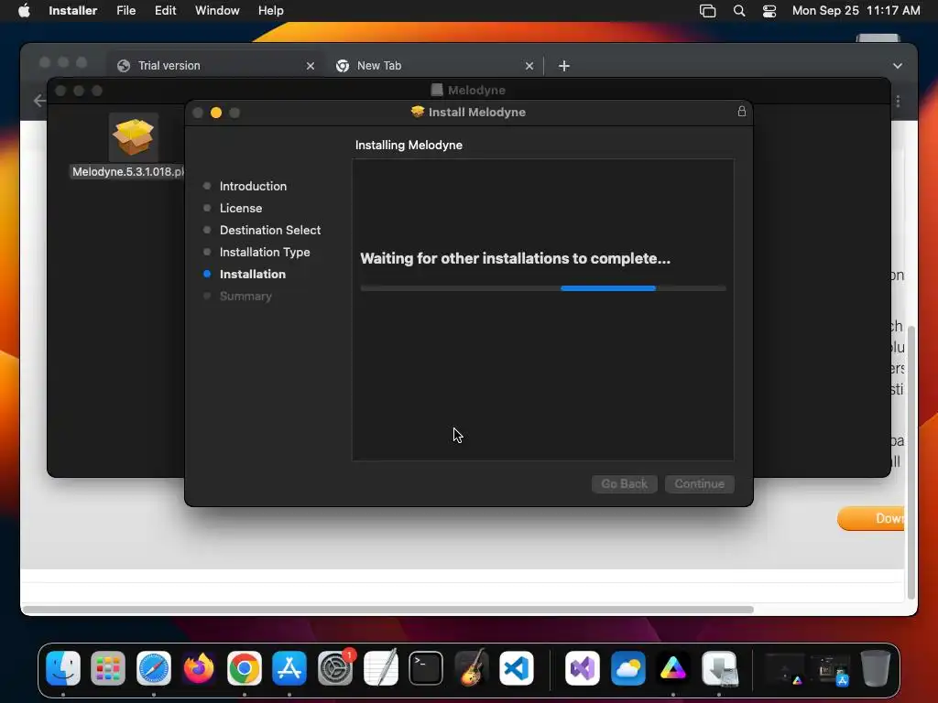
Task: Open Visual Studio from the Dock
Action: click(583, 667)
